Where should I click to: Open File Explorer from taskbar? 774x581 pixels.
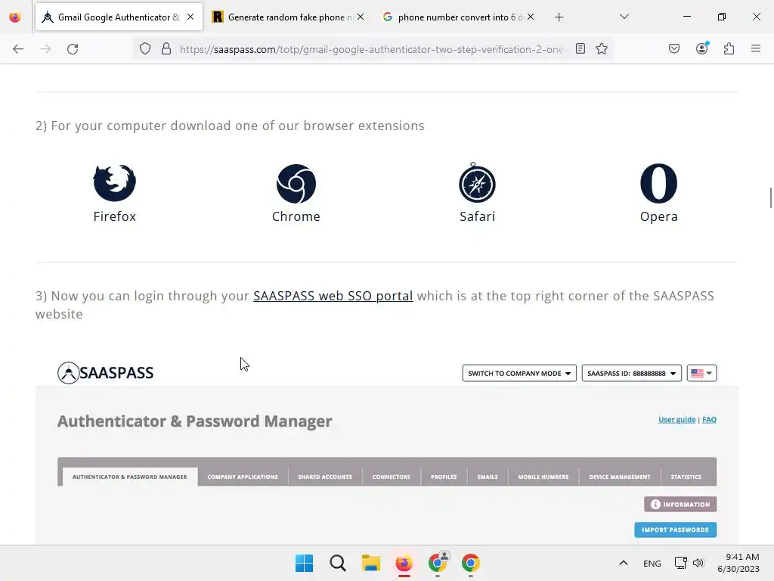coord(370,563)
